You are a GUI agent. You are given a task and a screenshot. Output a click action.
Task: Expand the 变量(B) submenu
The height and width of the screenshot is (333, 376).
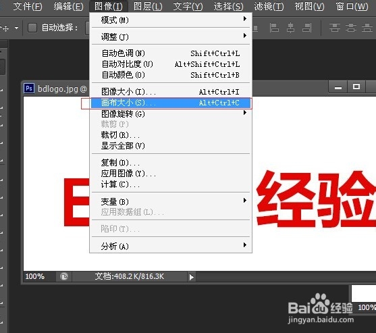tap(171, 201)
